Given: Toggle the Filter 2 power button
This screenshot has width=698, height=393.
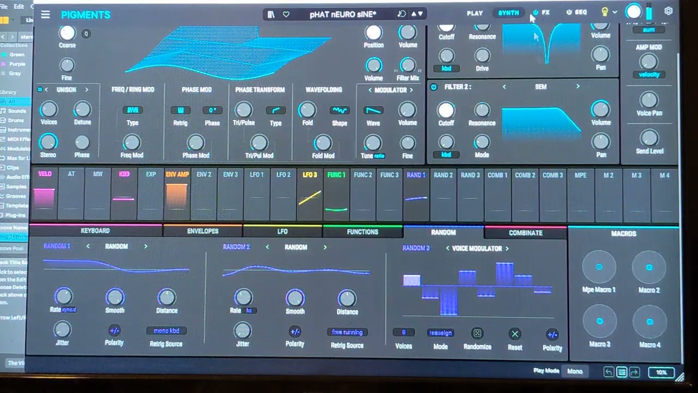Looking at the screenshot, I should pos(434,87).
